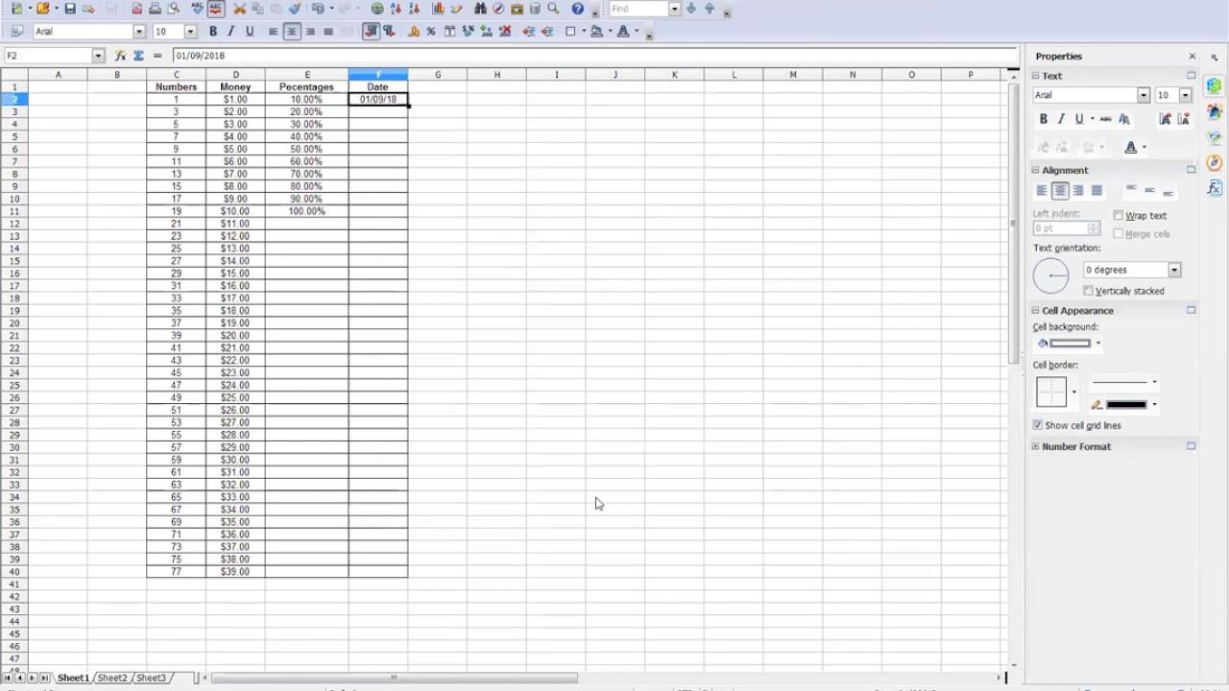Screen dimensions: 1229x691
Task: Open Find & Replace binoculars icon
Action: (480, 9)
